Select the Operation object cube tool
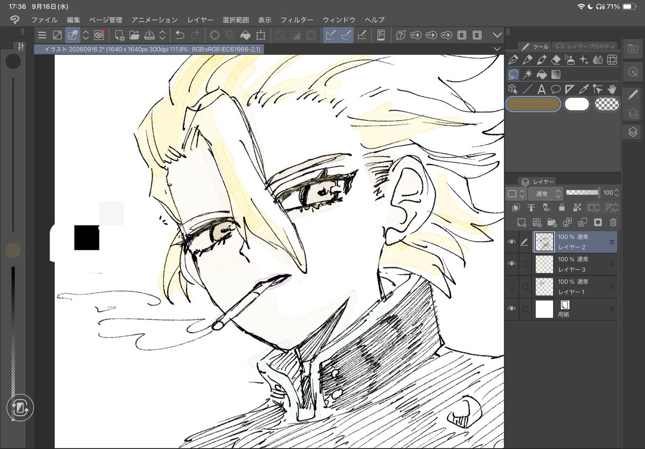 pos(513,89)
